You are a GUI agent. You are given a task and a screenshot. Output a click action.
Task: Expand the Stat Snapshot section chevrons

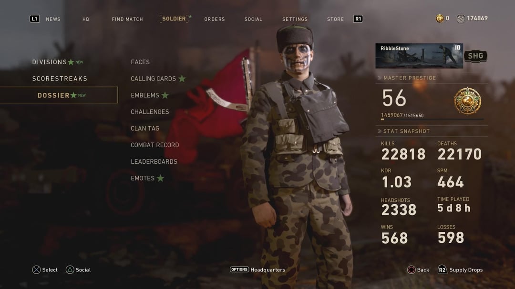click(x=380, y=131)
